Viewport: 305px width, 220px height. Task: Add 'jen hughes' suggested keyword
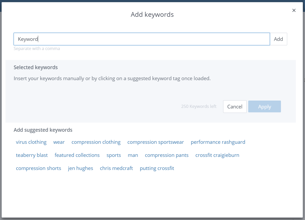coord(80,168)
